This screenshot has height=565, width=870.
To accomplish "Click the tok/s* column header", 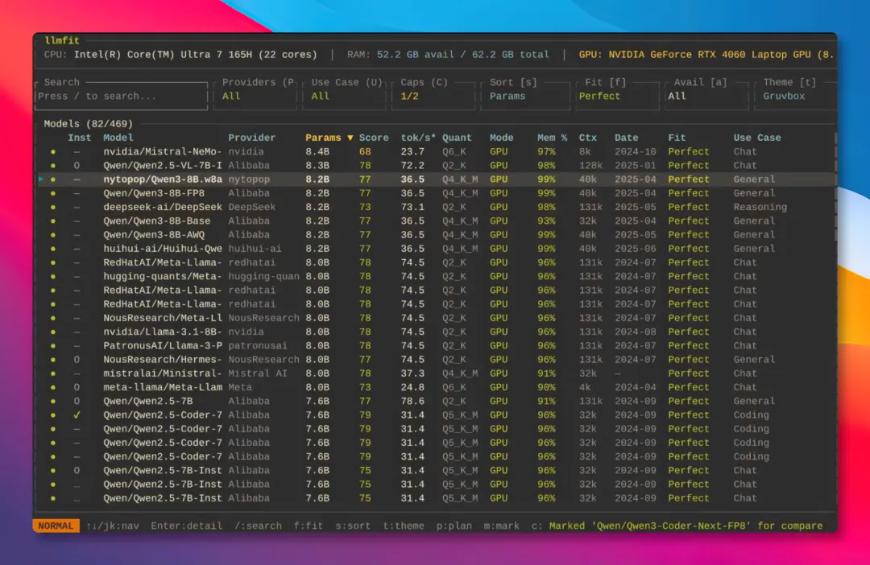I will [x=418, y=138].
